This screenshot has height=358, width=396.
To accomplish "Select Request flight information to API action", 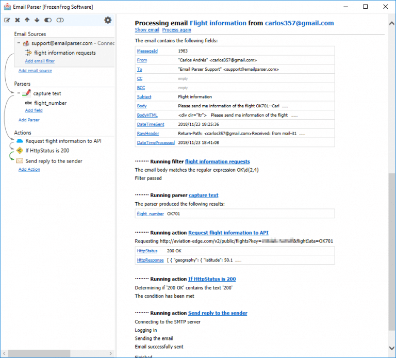I will [63, 141].
